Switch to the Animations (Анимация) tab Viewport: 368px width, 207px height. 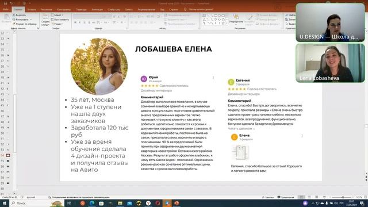(97, 10)
